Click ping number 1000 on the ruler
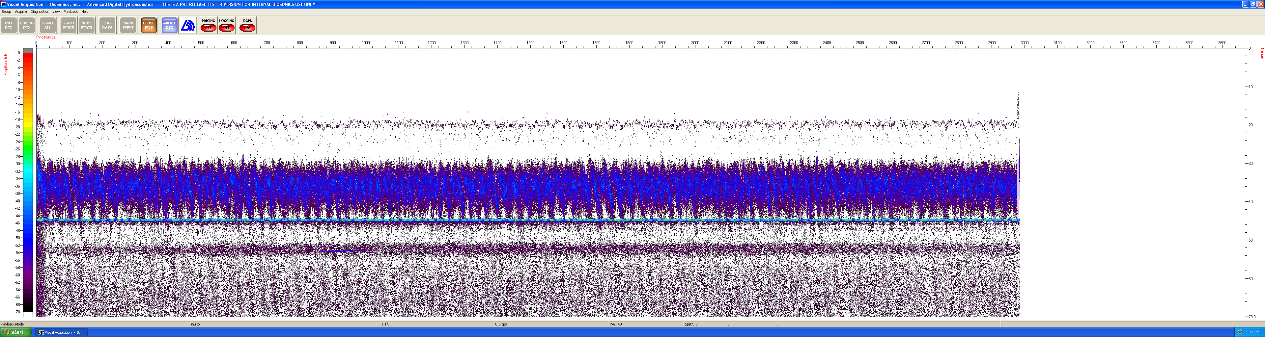1265x337 pixels. [366, 43]
